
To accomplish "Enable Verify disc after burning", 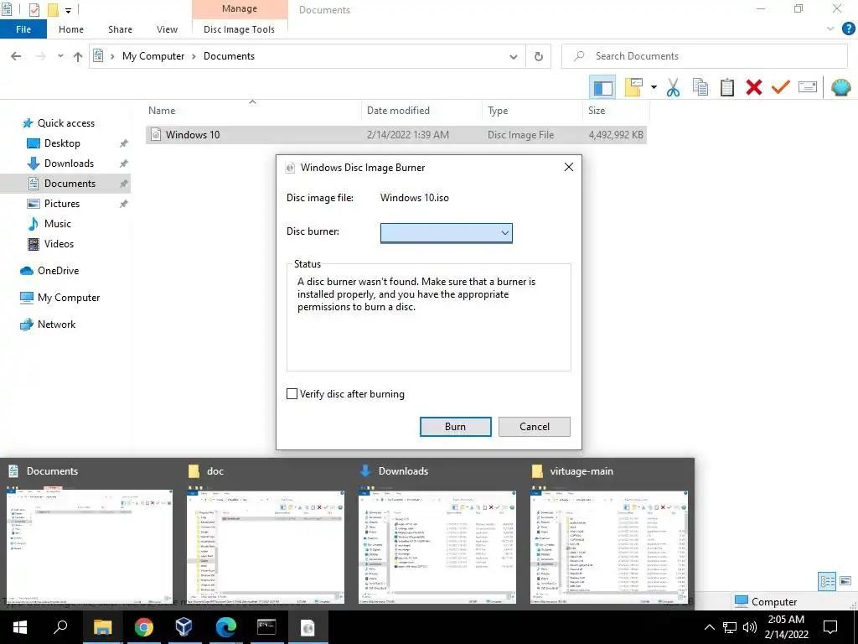I will tap(292, 394).
